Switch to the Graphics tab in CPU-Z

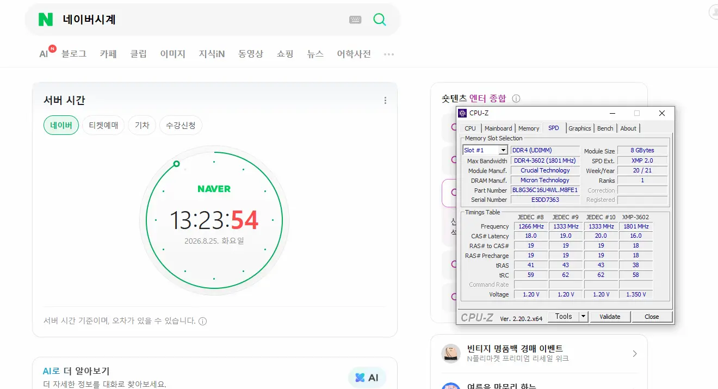point(580,128)
